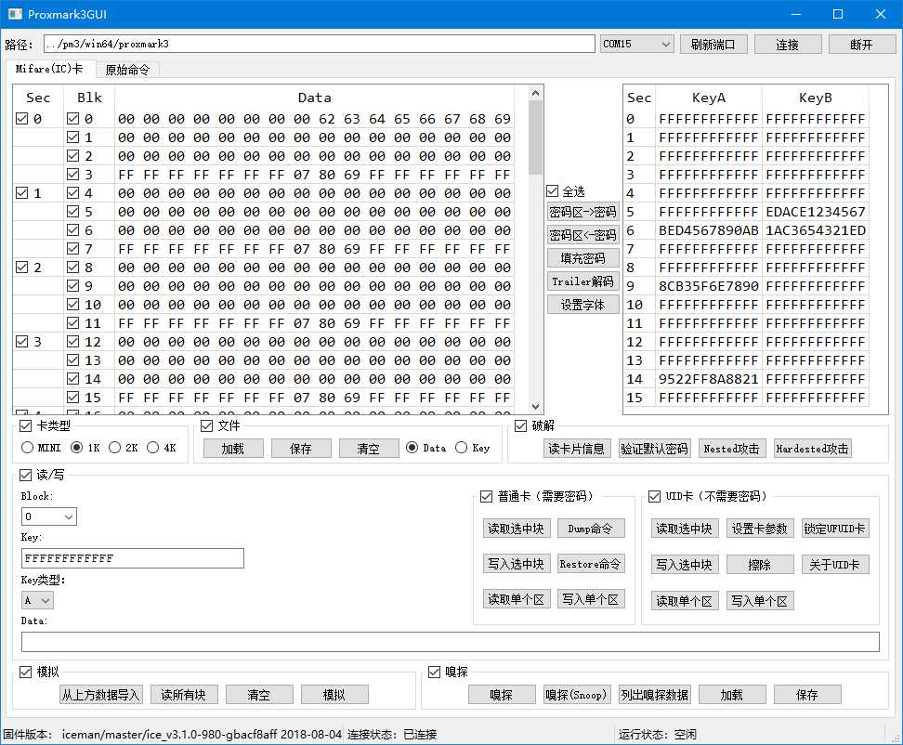Screen dimensions: 903x745
Task: Toggle the 破解 group checkbox
Action: tap(520, 426)
